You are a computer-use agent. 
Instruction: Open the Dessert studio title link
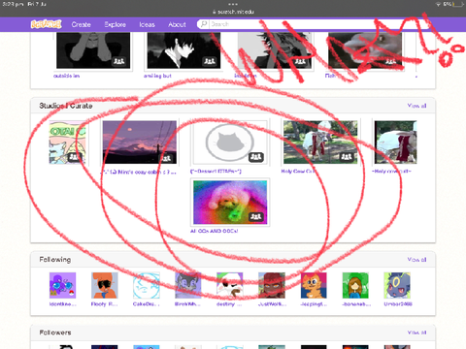216,172
